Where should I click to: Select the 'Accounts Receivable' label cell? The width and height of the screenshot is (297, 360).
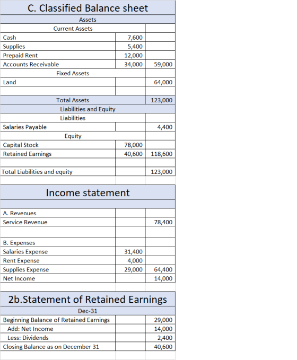58,64
